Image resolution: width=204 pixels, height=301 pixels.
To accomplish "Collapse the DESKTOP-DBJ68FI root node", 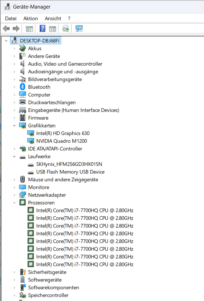I will pos(6,41).
